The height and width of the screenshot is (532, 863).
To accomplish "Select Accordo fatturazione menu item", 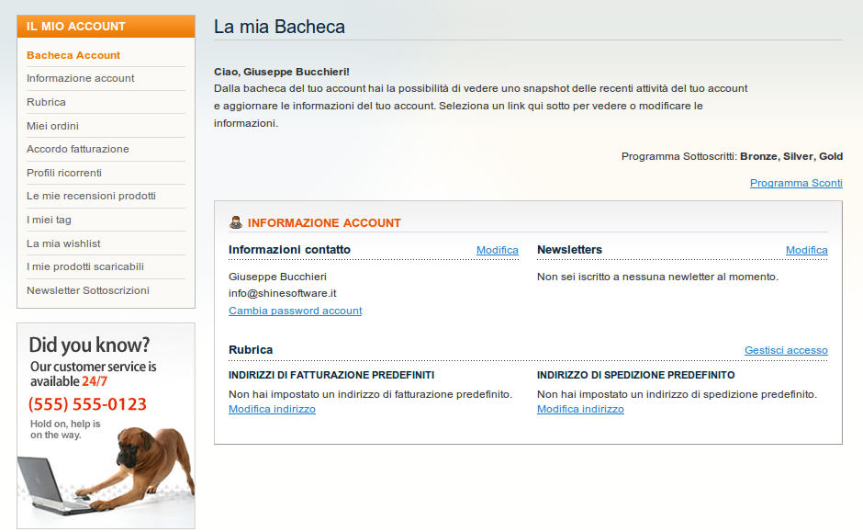I will pos(78,149).
